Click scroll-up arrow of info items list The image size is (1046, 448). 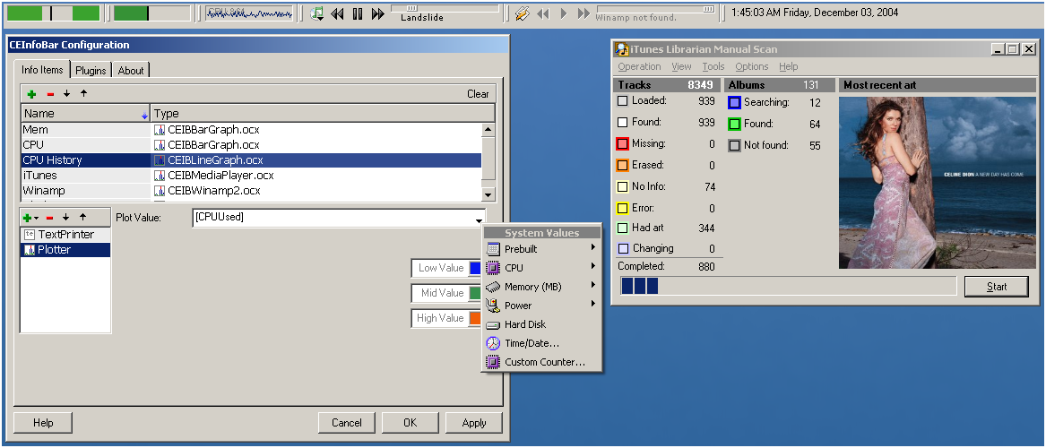click(488, 130)
